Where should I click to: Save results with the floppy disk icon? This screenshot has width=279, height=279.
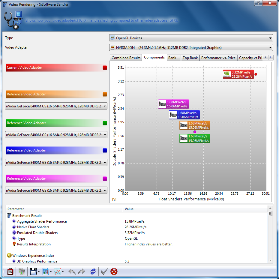34,272
